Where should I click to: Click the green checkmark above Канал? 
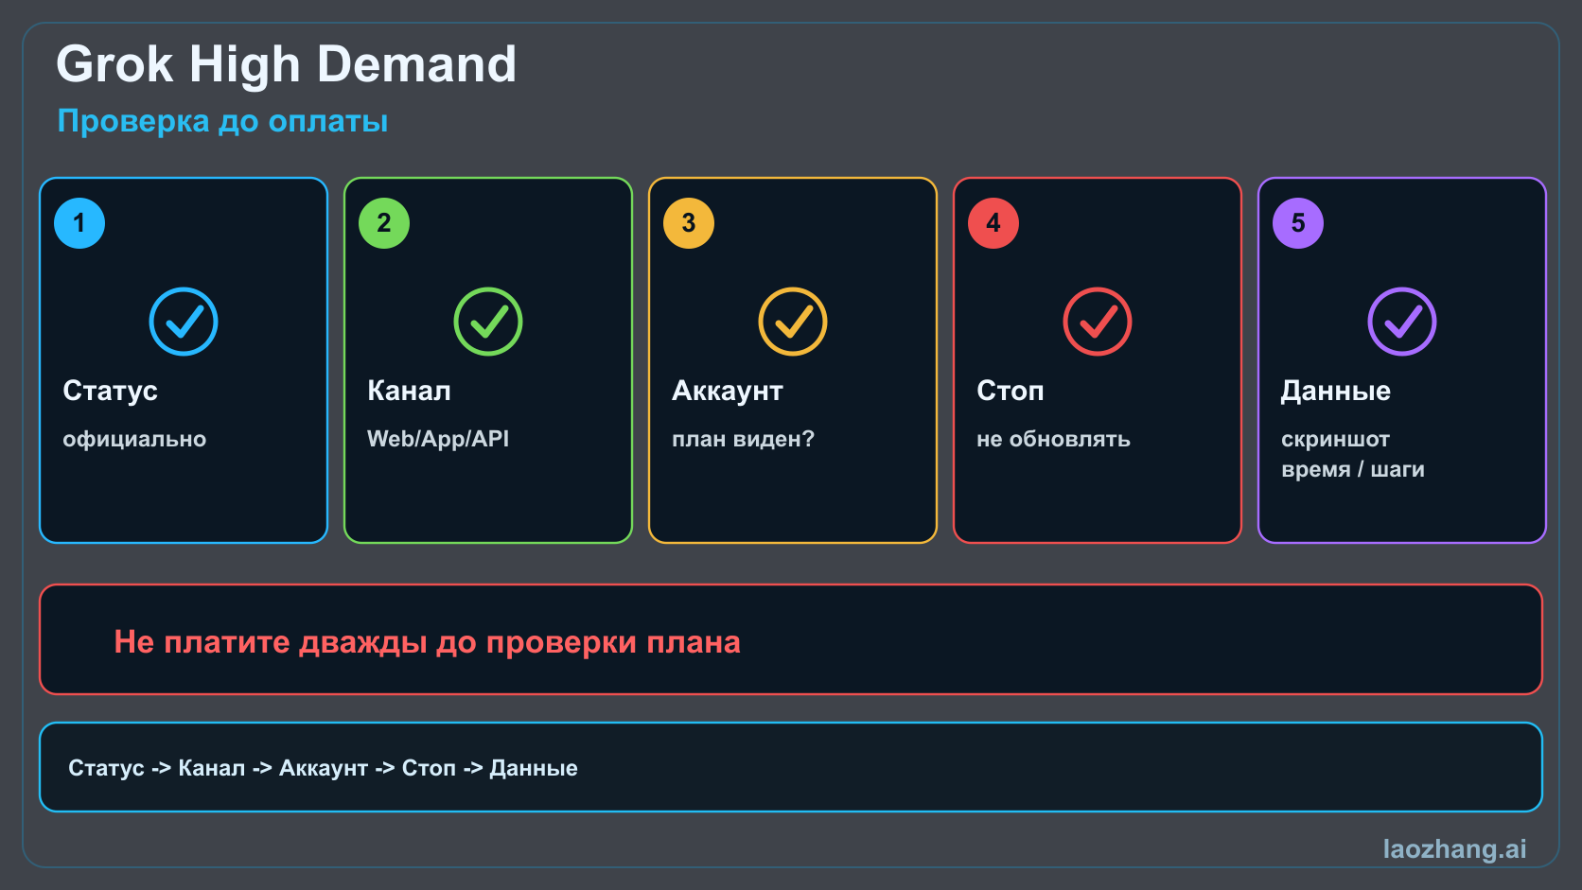tap(488, 322)
